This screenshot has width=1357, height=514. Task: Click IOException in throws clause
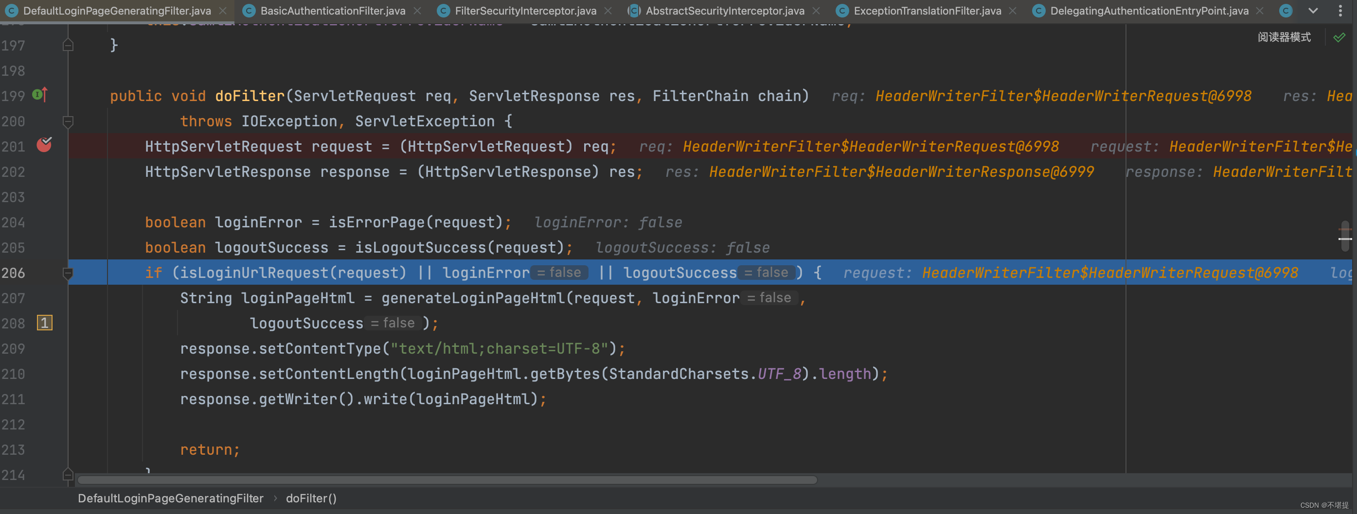click(289, 121)
